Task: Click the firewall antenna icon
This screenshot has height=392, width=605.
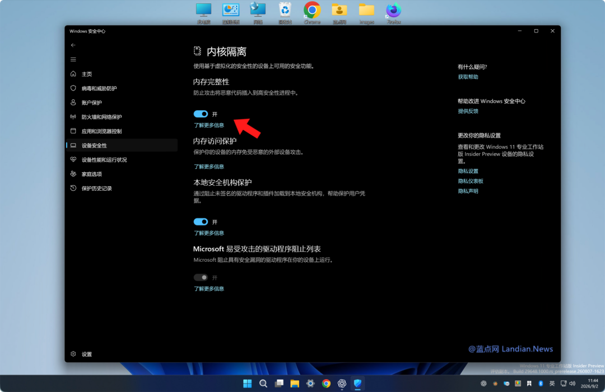Action: tap(73, 116)
